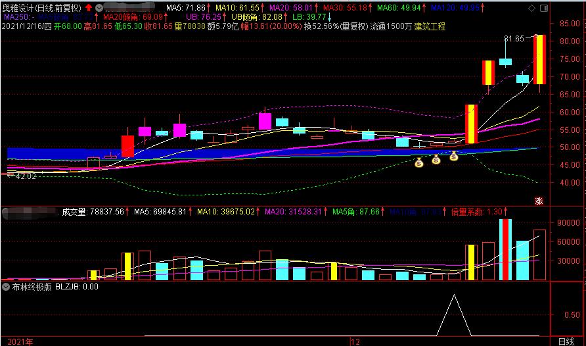Viewport: 586px width, 346px height.
Task: Click the 流通1500万 float shares text
Action: [x=391, y=26]
